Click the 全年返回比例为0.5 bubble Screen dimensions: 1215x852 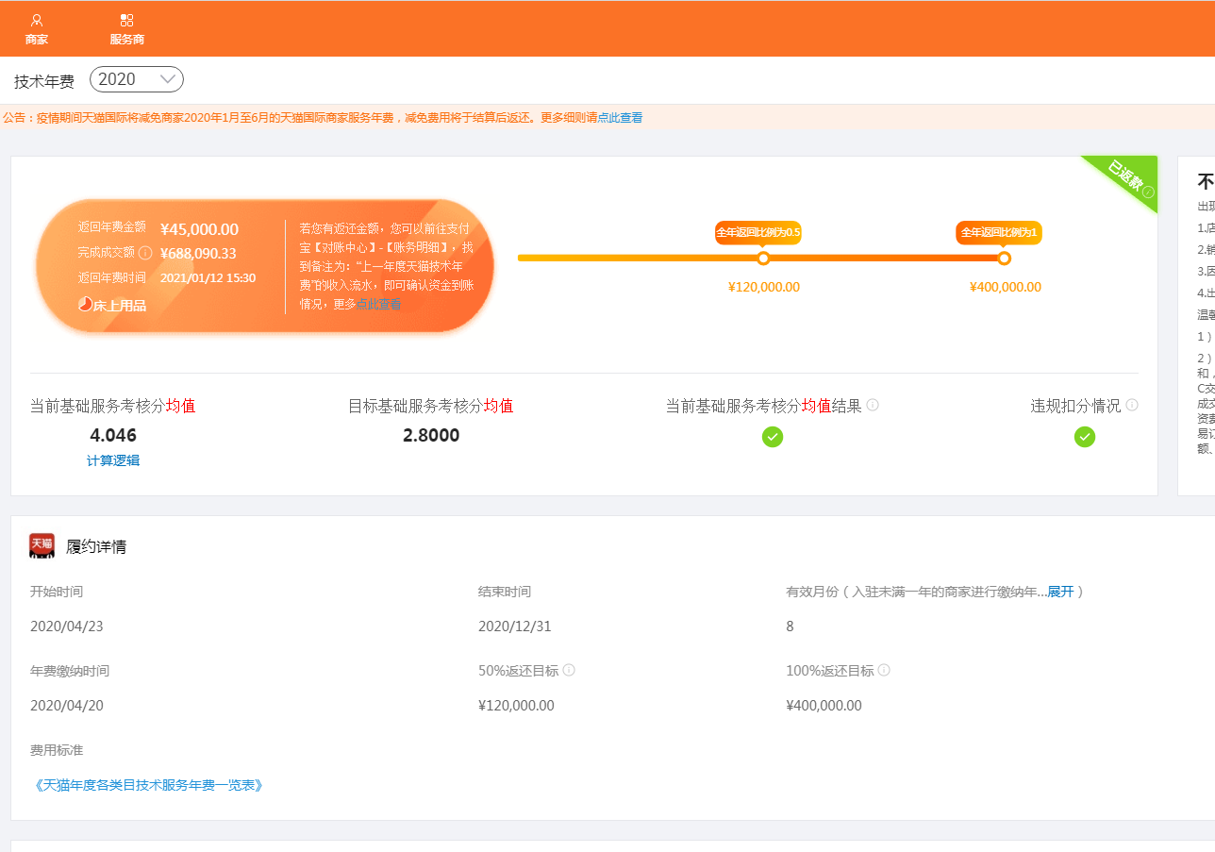[x=758, y=232]
